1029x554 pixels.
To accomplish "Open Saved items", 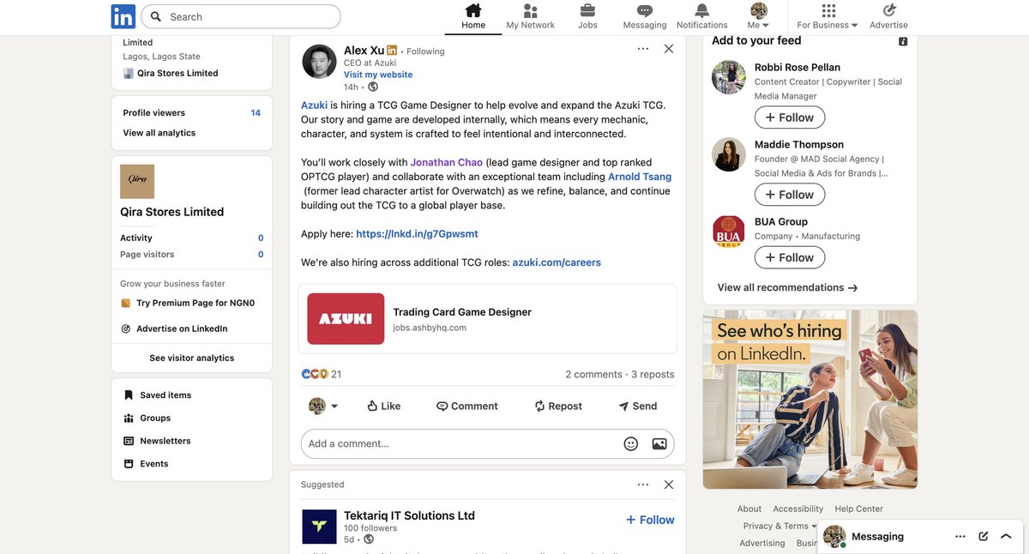I will pyautogui.click(x=158, y=395).
